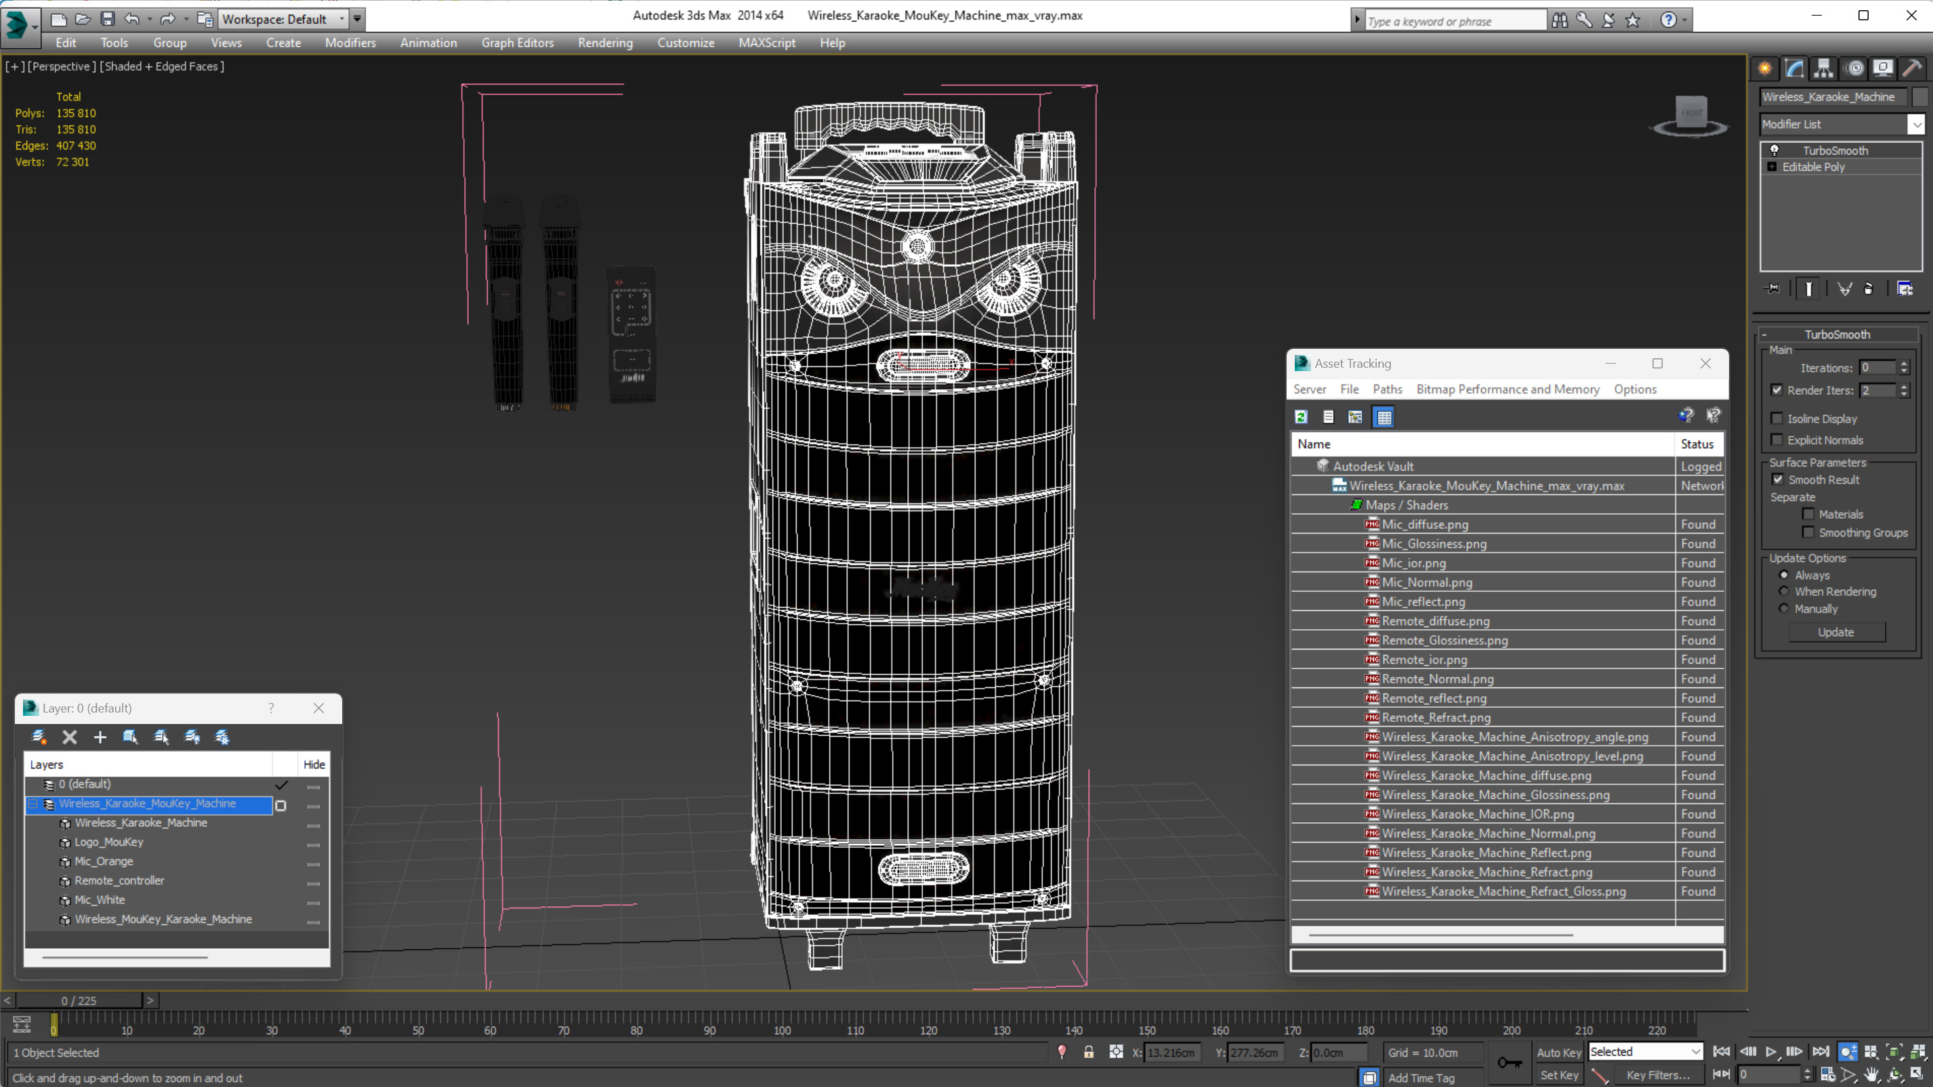Open the Graph Editors menu

517,43
